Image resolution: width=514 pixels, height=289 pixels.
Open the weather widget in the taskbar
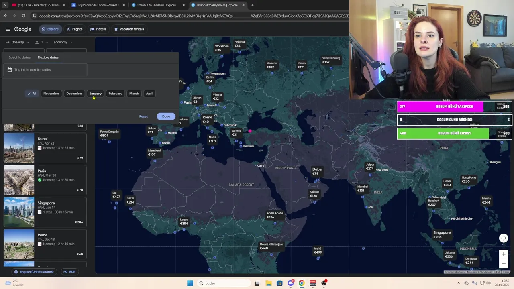tap(14, 283)
